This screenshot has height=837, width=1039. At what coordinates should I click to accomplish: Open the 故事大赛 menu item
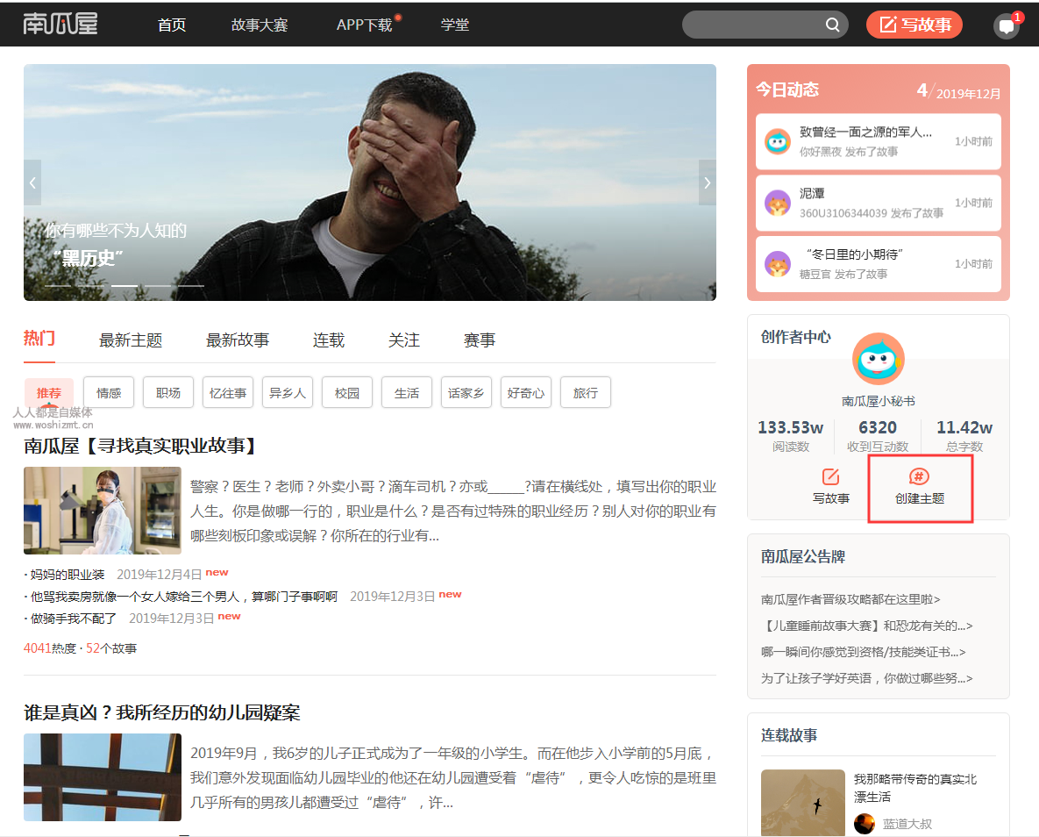click(x=263, y=25)
